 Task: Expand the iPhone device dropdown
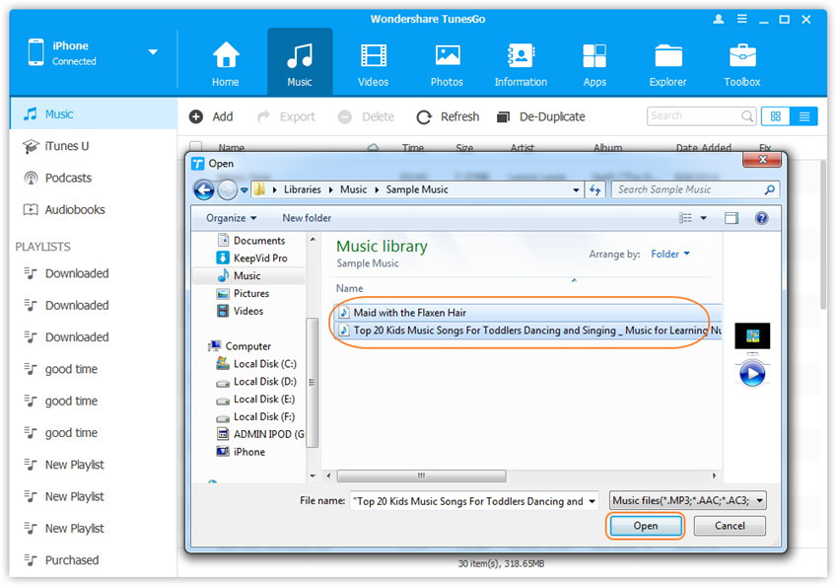click(x=153, y=52)
